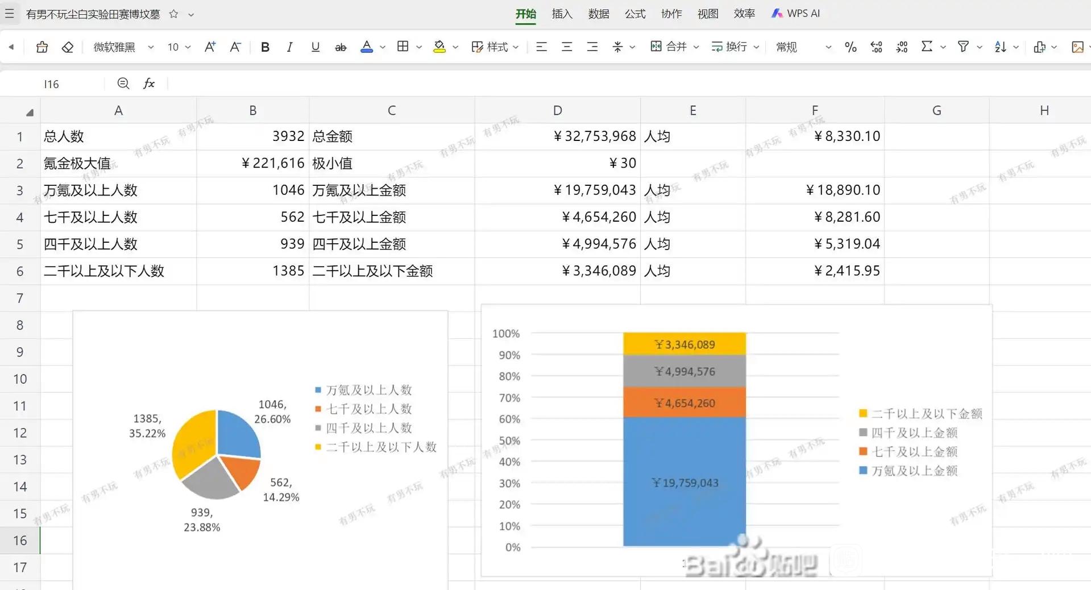The height and width of the screenshot is (590, 1091).
Task: Click the format painter brush icon
Action: (x=42, y=47)
